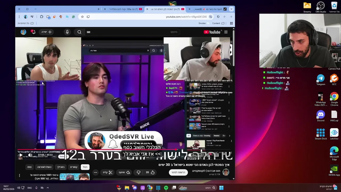
Task: Click the site information icon in address bar
Action: pos(210,17)
